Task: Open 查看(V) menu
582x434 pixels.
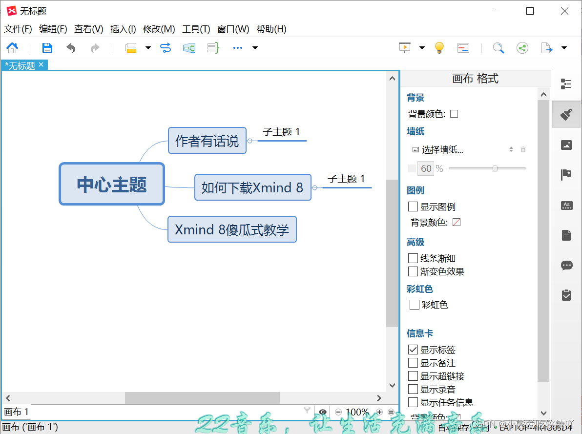Action: 88,29
